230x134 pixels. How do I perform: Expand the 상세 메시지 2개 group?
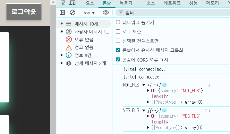[x=62, y=63]
